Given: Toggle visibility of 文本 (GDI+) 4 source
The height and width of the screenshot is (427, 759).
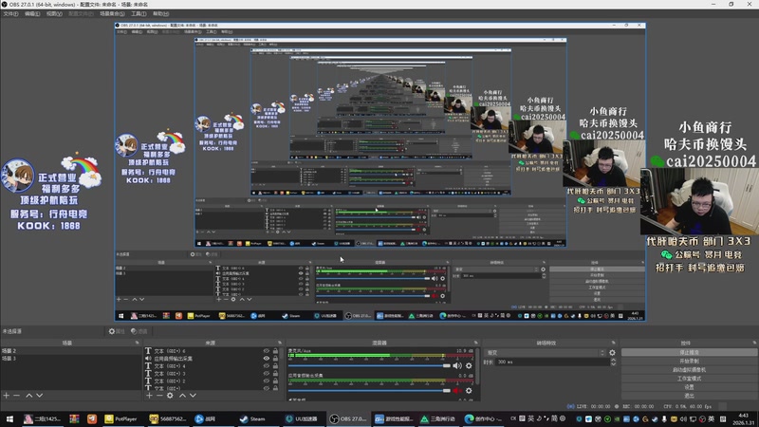Looking at the screenshot, I should point(267,366).
